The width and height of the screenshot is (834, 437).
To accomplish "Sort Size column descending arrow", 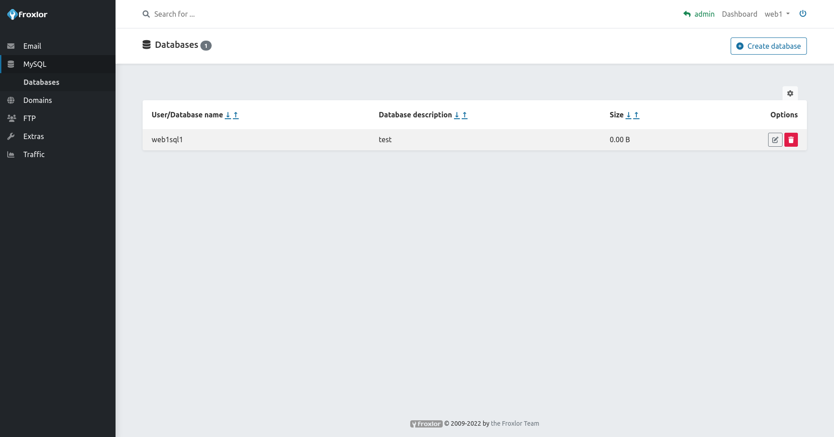I will coord(628,115).
